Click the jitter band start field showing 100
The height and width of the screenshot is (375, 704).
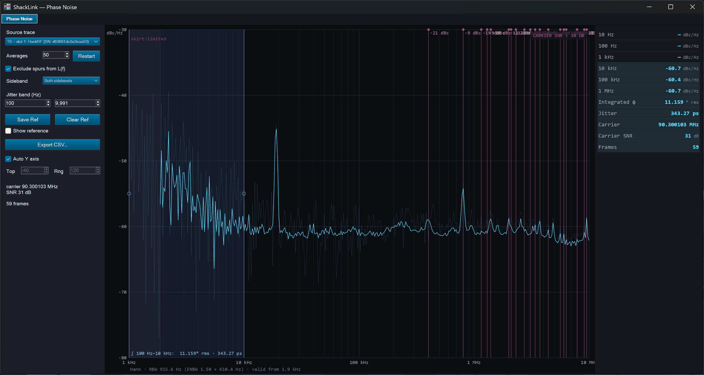pyautogui.click(x=26, y=103)
